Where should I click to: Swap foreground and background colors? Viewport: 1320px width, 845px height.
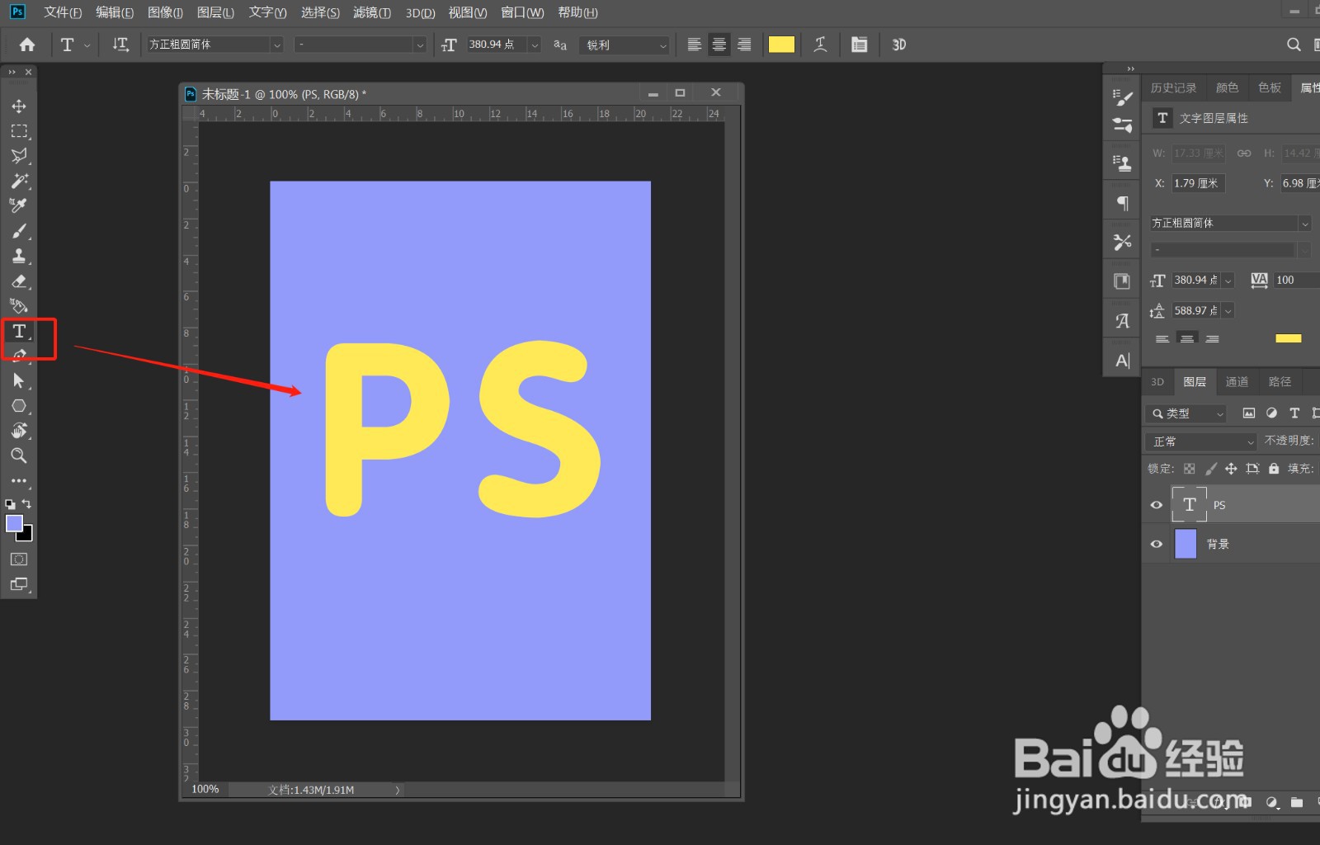(26, 503)
